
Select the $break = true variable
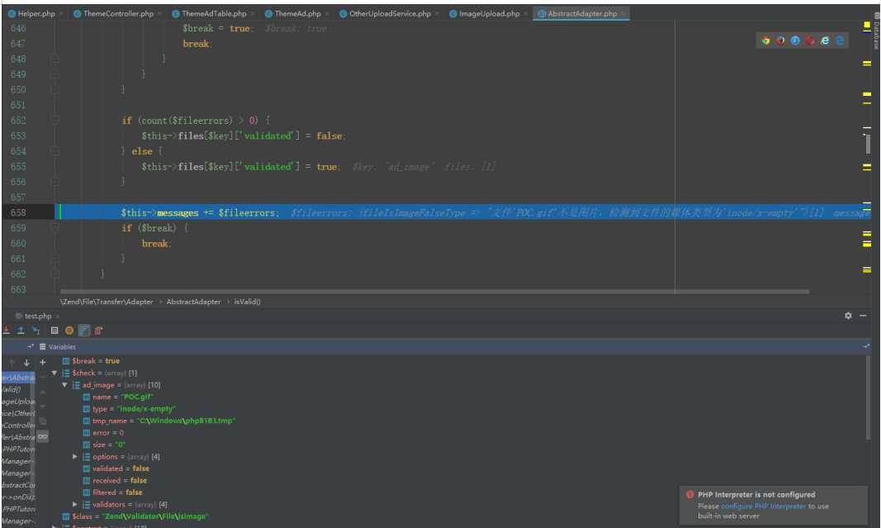91,361
